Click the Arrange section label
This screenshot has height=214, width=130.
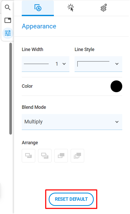pos(30,143)
